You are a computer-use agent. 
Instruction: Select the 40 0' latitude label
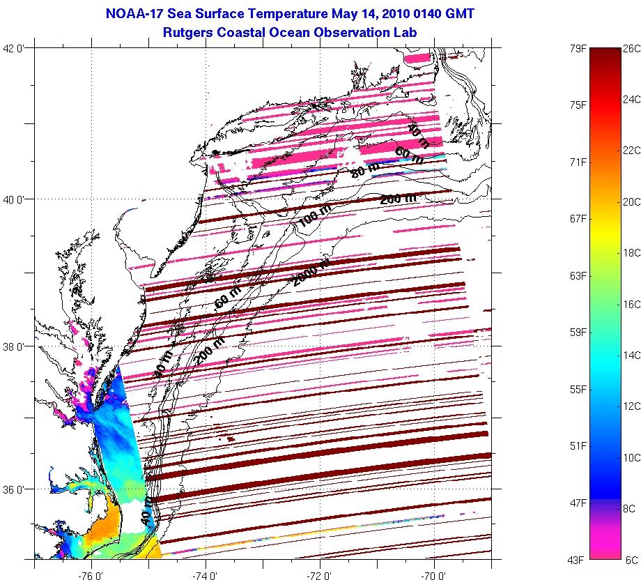click(14, 199)
